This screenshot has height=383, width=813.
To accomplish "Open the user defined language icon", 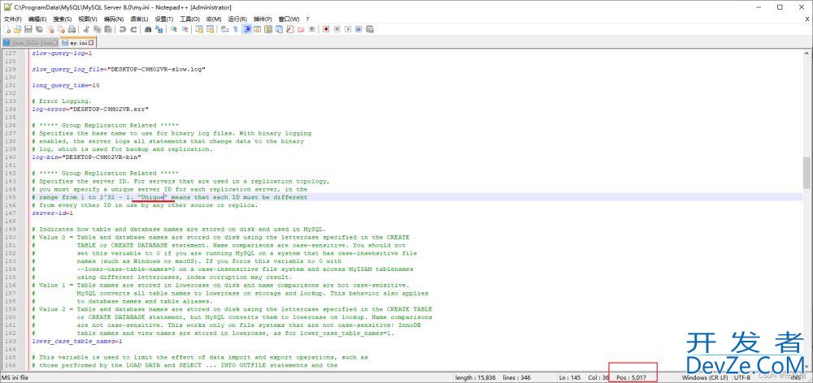I will 257,29.
